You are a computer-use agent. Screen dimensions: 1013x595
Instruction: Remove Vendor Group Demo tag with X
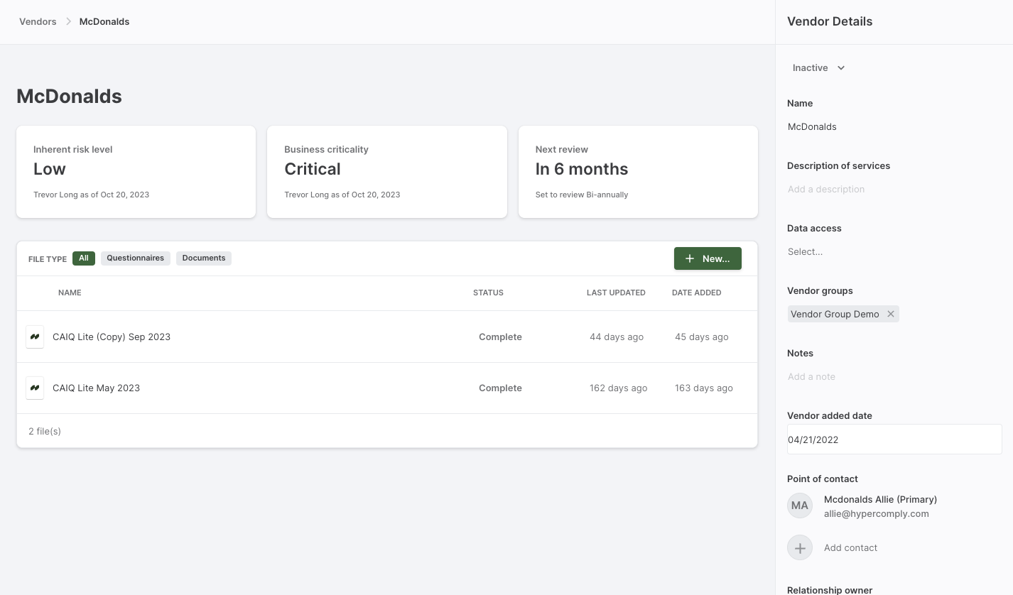click(890, 314)
